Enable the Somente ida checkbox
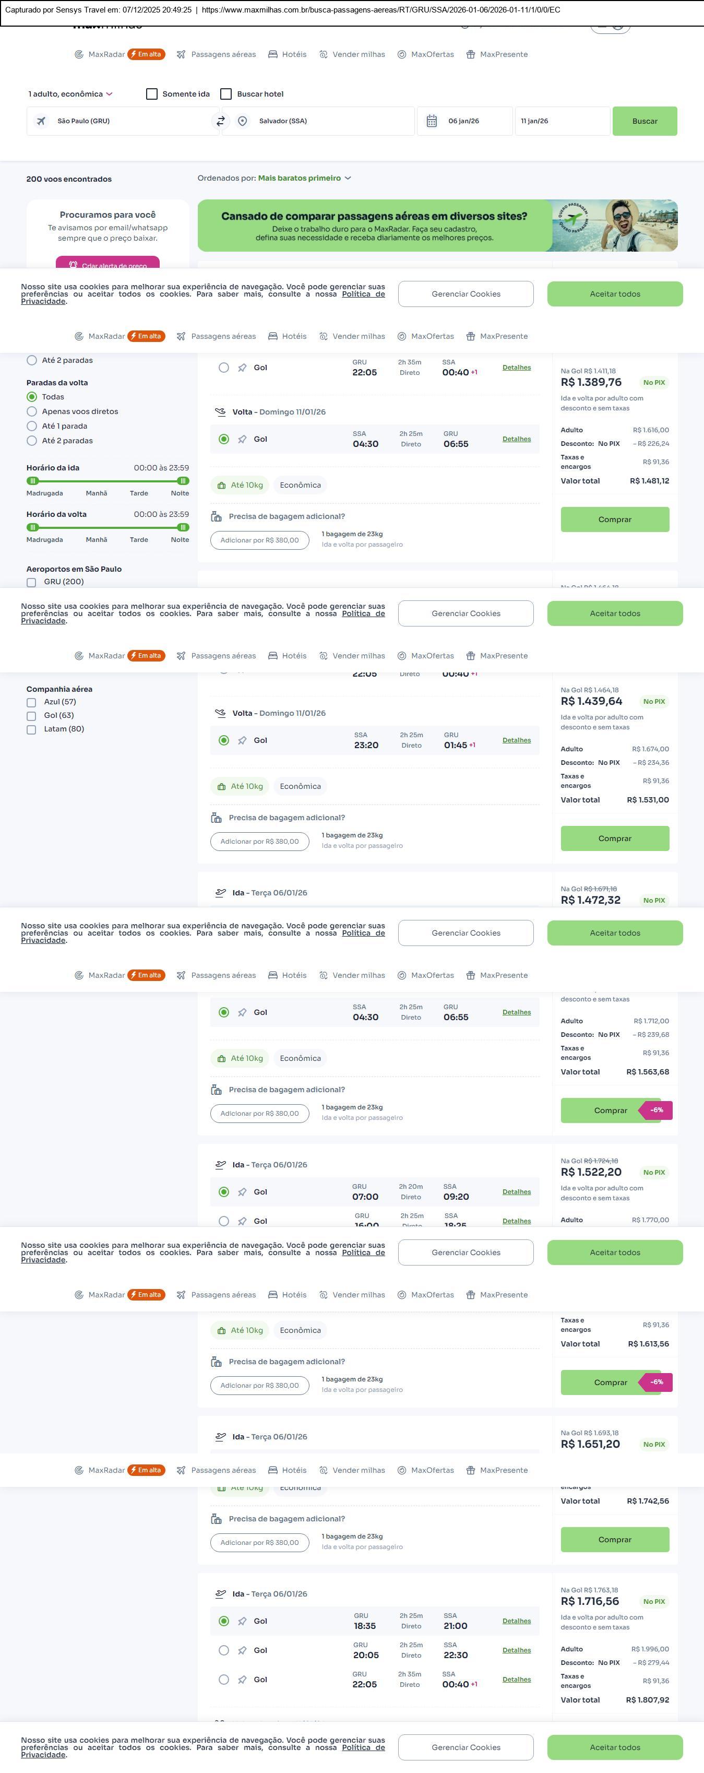The image size is (704, 1773). point(152,94)
